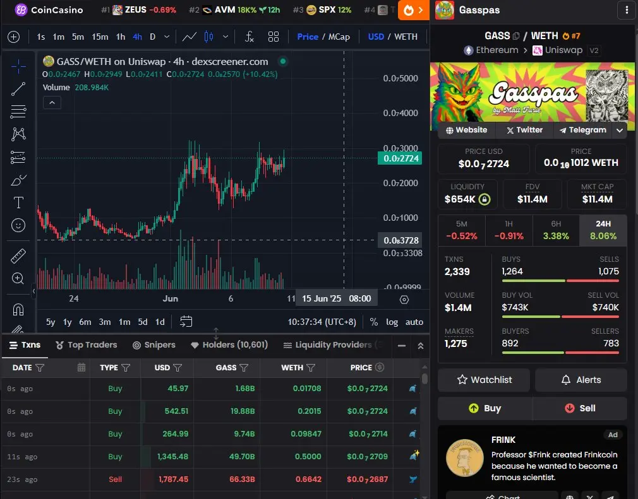Open the liquidity lock info icon
638x499 pixels.
pos(485,199)
